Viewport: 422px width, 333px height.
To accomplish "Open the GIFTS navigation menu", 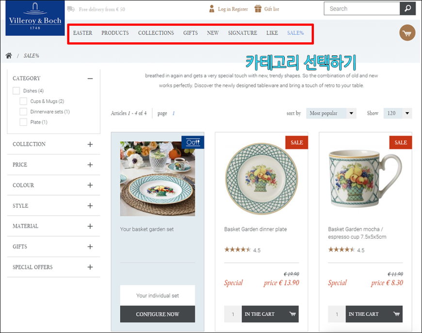I will (191, 33).
